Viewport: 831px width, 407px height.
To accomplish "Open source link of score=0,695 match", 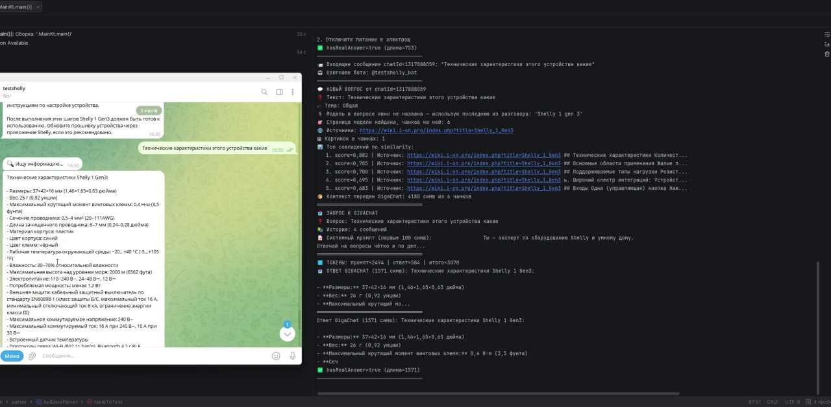I will (x=484, y=180).
